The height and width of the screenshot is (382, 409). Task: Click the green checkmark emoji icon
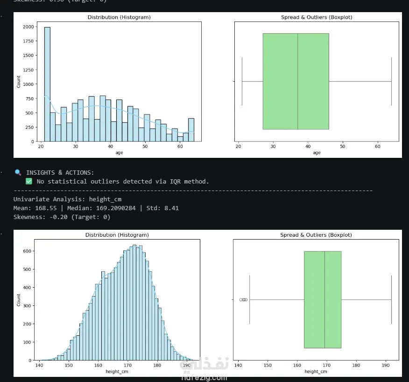pyautogui.click(x=29, y=181)
